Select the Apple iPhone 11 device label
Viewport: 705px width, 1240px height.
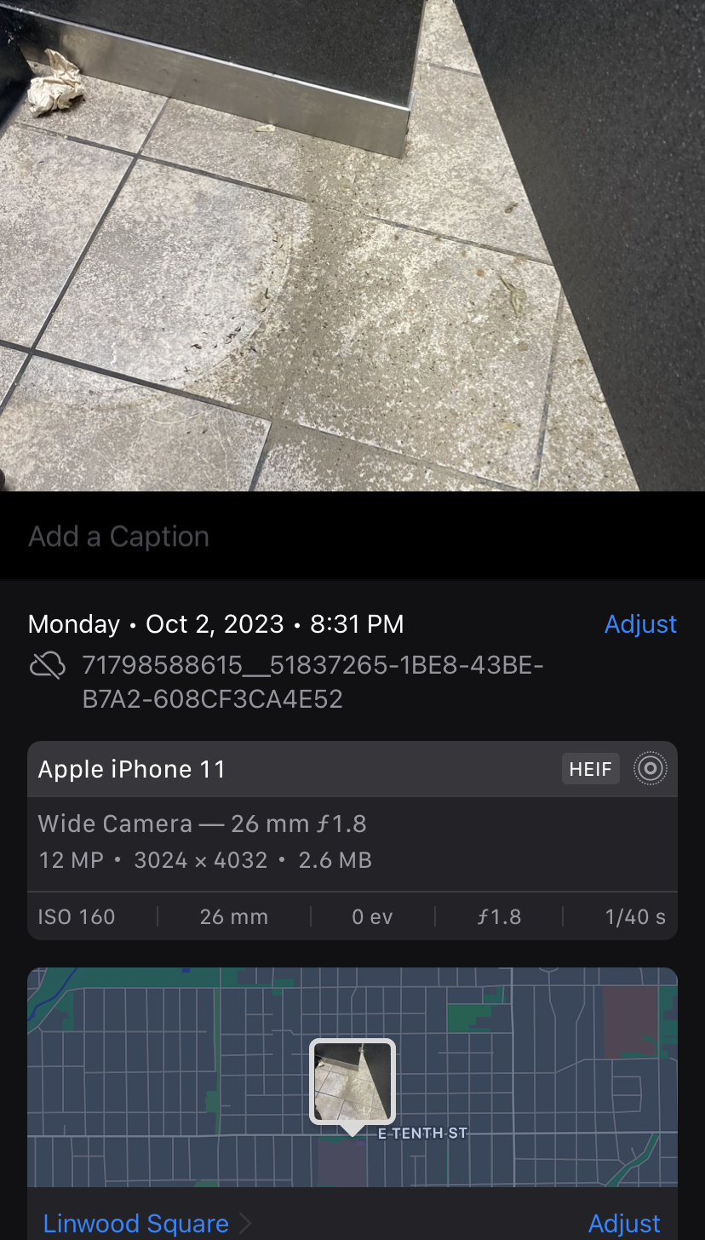click(132, 769)
